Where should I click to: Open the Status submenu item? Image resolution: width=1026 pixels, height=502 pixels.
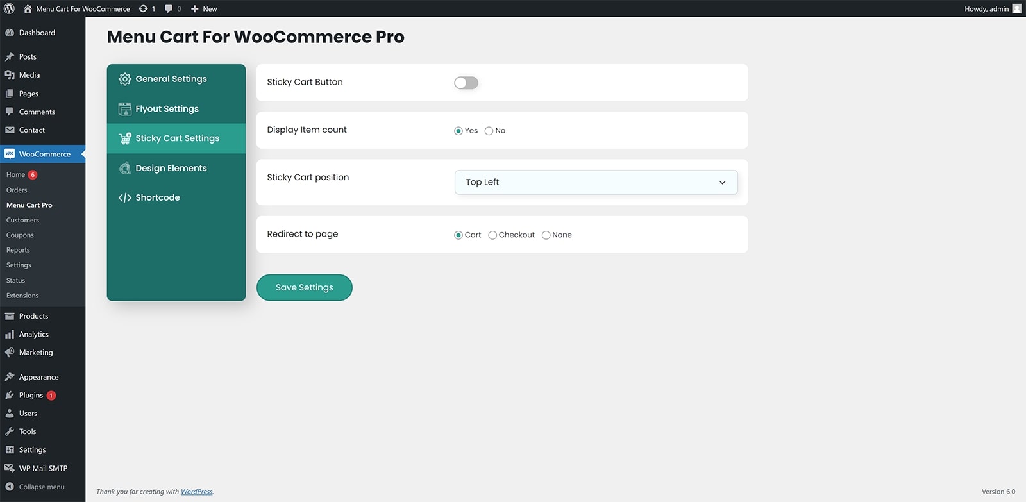click(x=15, y=280)
